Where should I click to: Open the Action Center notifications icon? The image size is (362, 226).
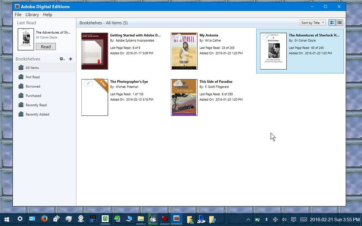[293, 219]
